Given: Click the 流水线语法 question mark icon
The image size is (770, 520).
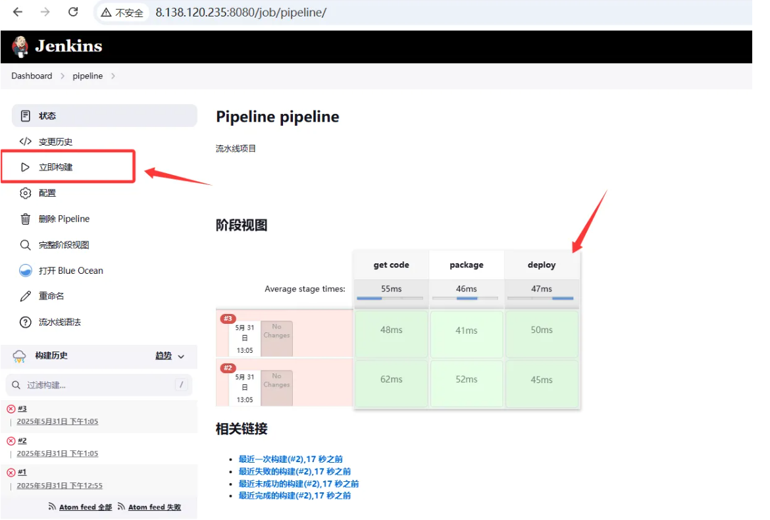Looking at the screenshot, I should click(x=26, y=322).
